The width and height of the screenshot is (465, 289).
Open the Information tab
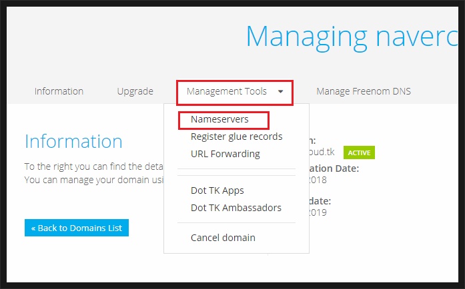point(59,91)
